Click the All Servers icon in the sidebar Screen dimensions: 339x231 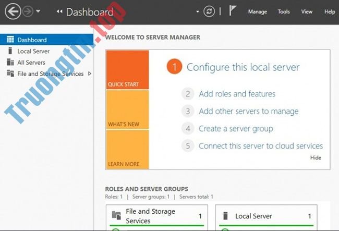(10, 62)
